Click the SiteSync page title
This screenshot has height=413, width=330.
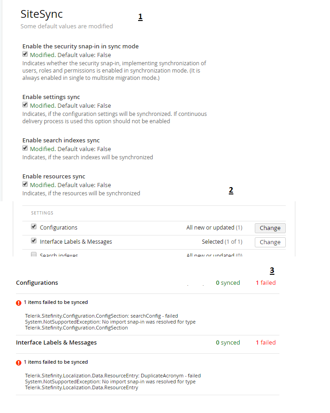tap(41, 14)
